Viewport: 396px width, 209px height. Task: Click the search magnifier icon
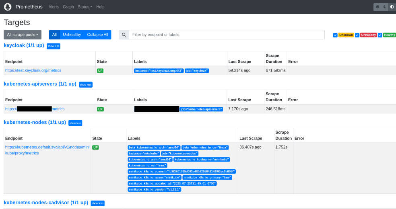tap(124, 35)
